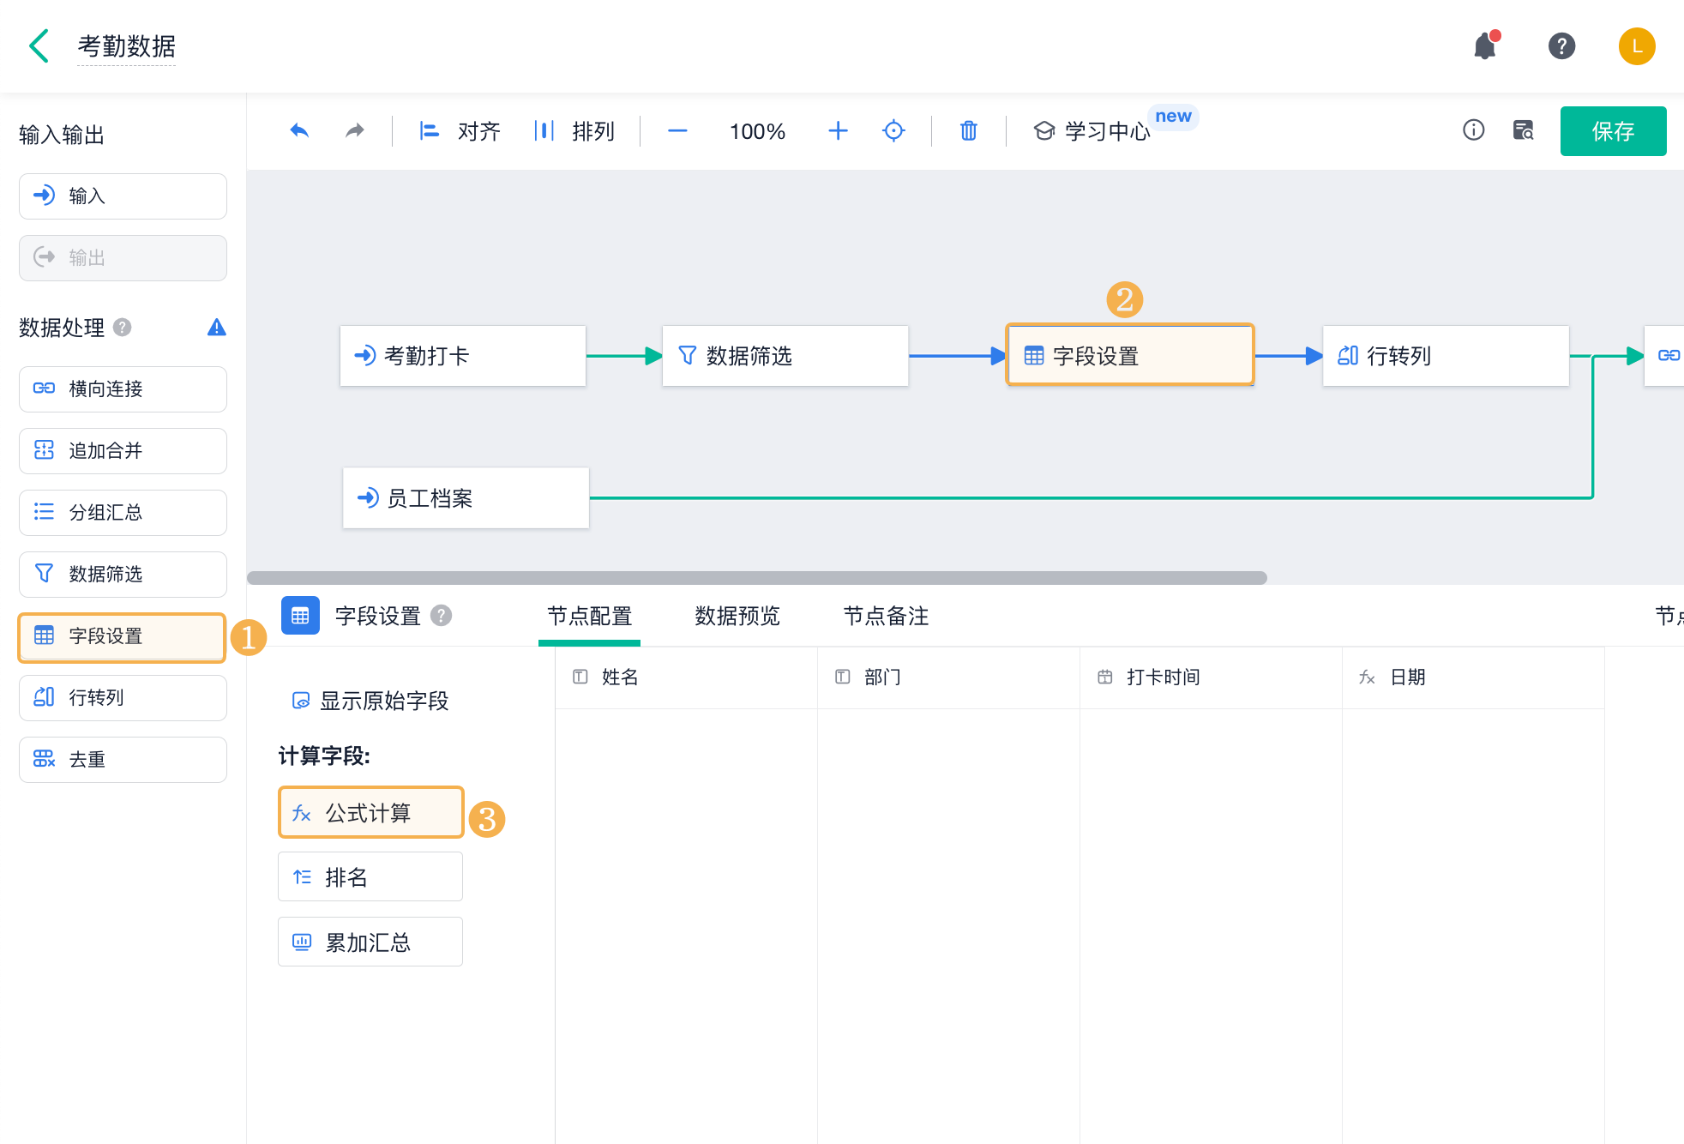Select the partially visible join node
The height and width of the screenshot is (1144, 1684).
pyautogui.click(x=1664, y=356)
